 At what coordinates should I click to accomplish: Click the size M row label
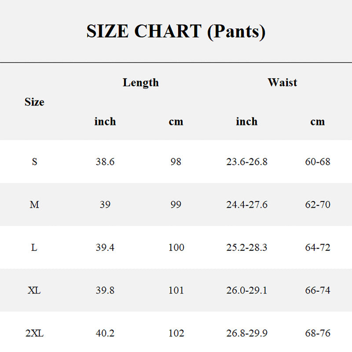click(x=34, y=205)
